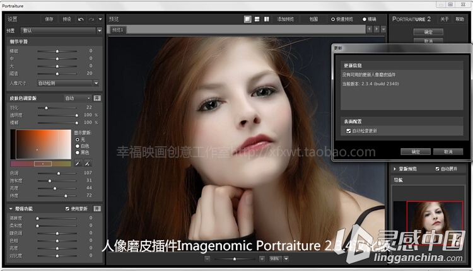The height and width of the screenshot is (271, 473).
Task: Toggle skin tone mask 开 button
Action: [97, 98]
